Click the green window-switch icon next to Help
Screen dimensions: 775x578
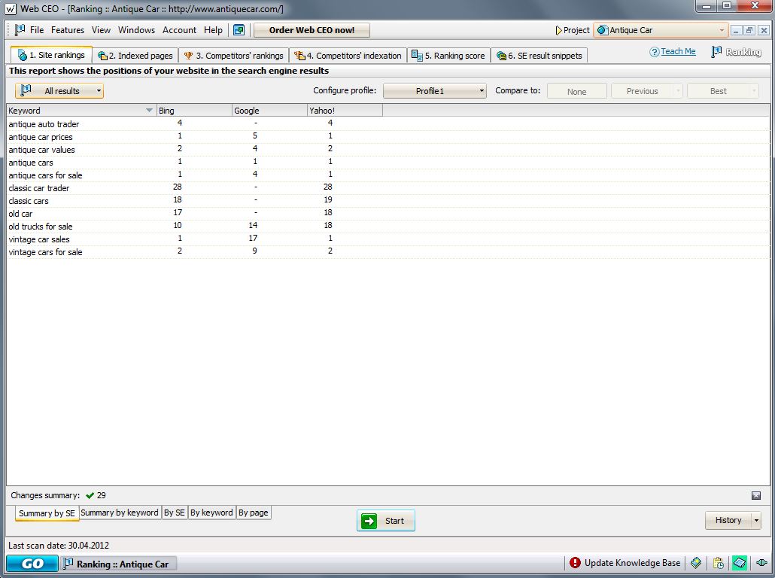click(239, 30)
